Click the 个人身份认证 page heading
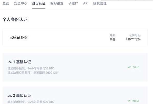Viewport: 154px width, 104px height. click(15, 19)
